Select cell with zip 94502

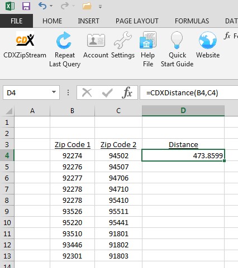[x=118, y=155]
